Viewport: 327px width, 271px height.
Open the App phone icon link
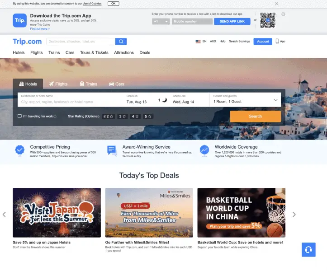click(x=280, y=41)
